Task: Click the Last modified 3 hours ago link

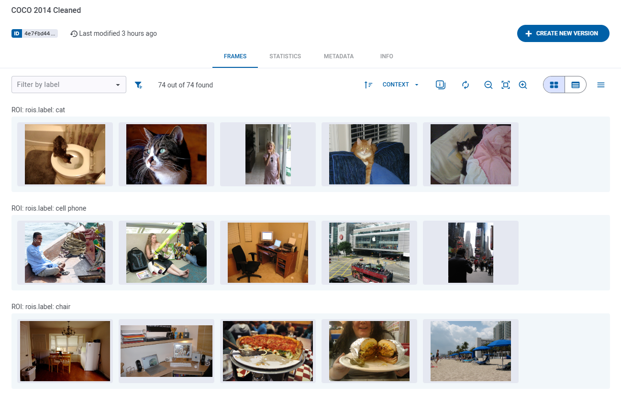Action: click(113, 33)
